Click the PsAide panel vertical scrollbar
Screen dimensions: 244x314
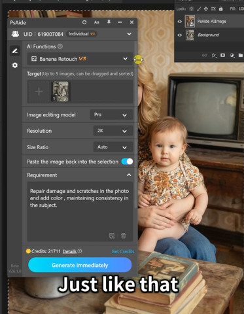[137, 124]
